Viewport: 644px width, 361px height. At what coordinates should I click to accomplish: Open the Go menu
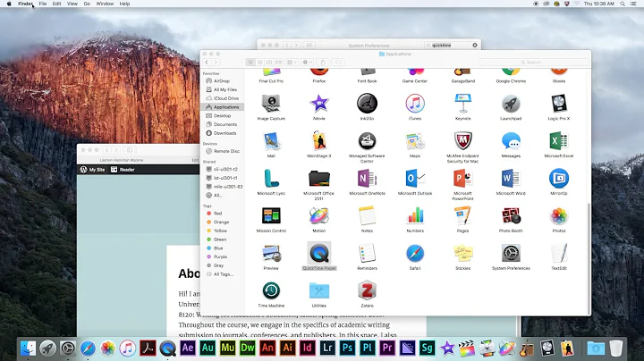tap(87, 4)
